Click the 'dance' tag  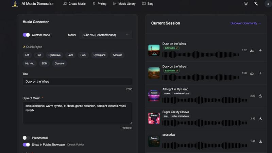tap(167, 93)
